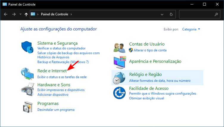Go back with the left arrow
The height and width of the screenshot is (127, 224).
[x=6, y=14]
